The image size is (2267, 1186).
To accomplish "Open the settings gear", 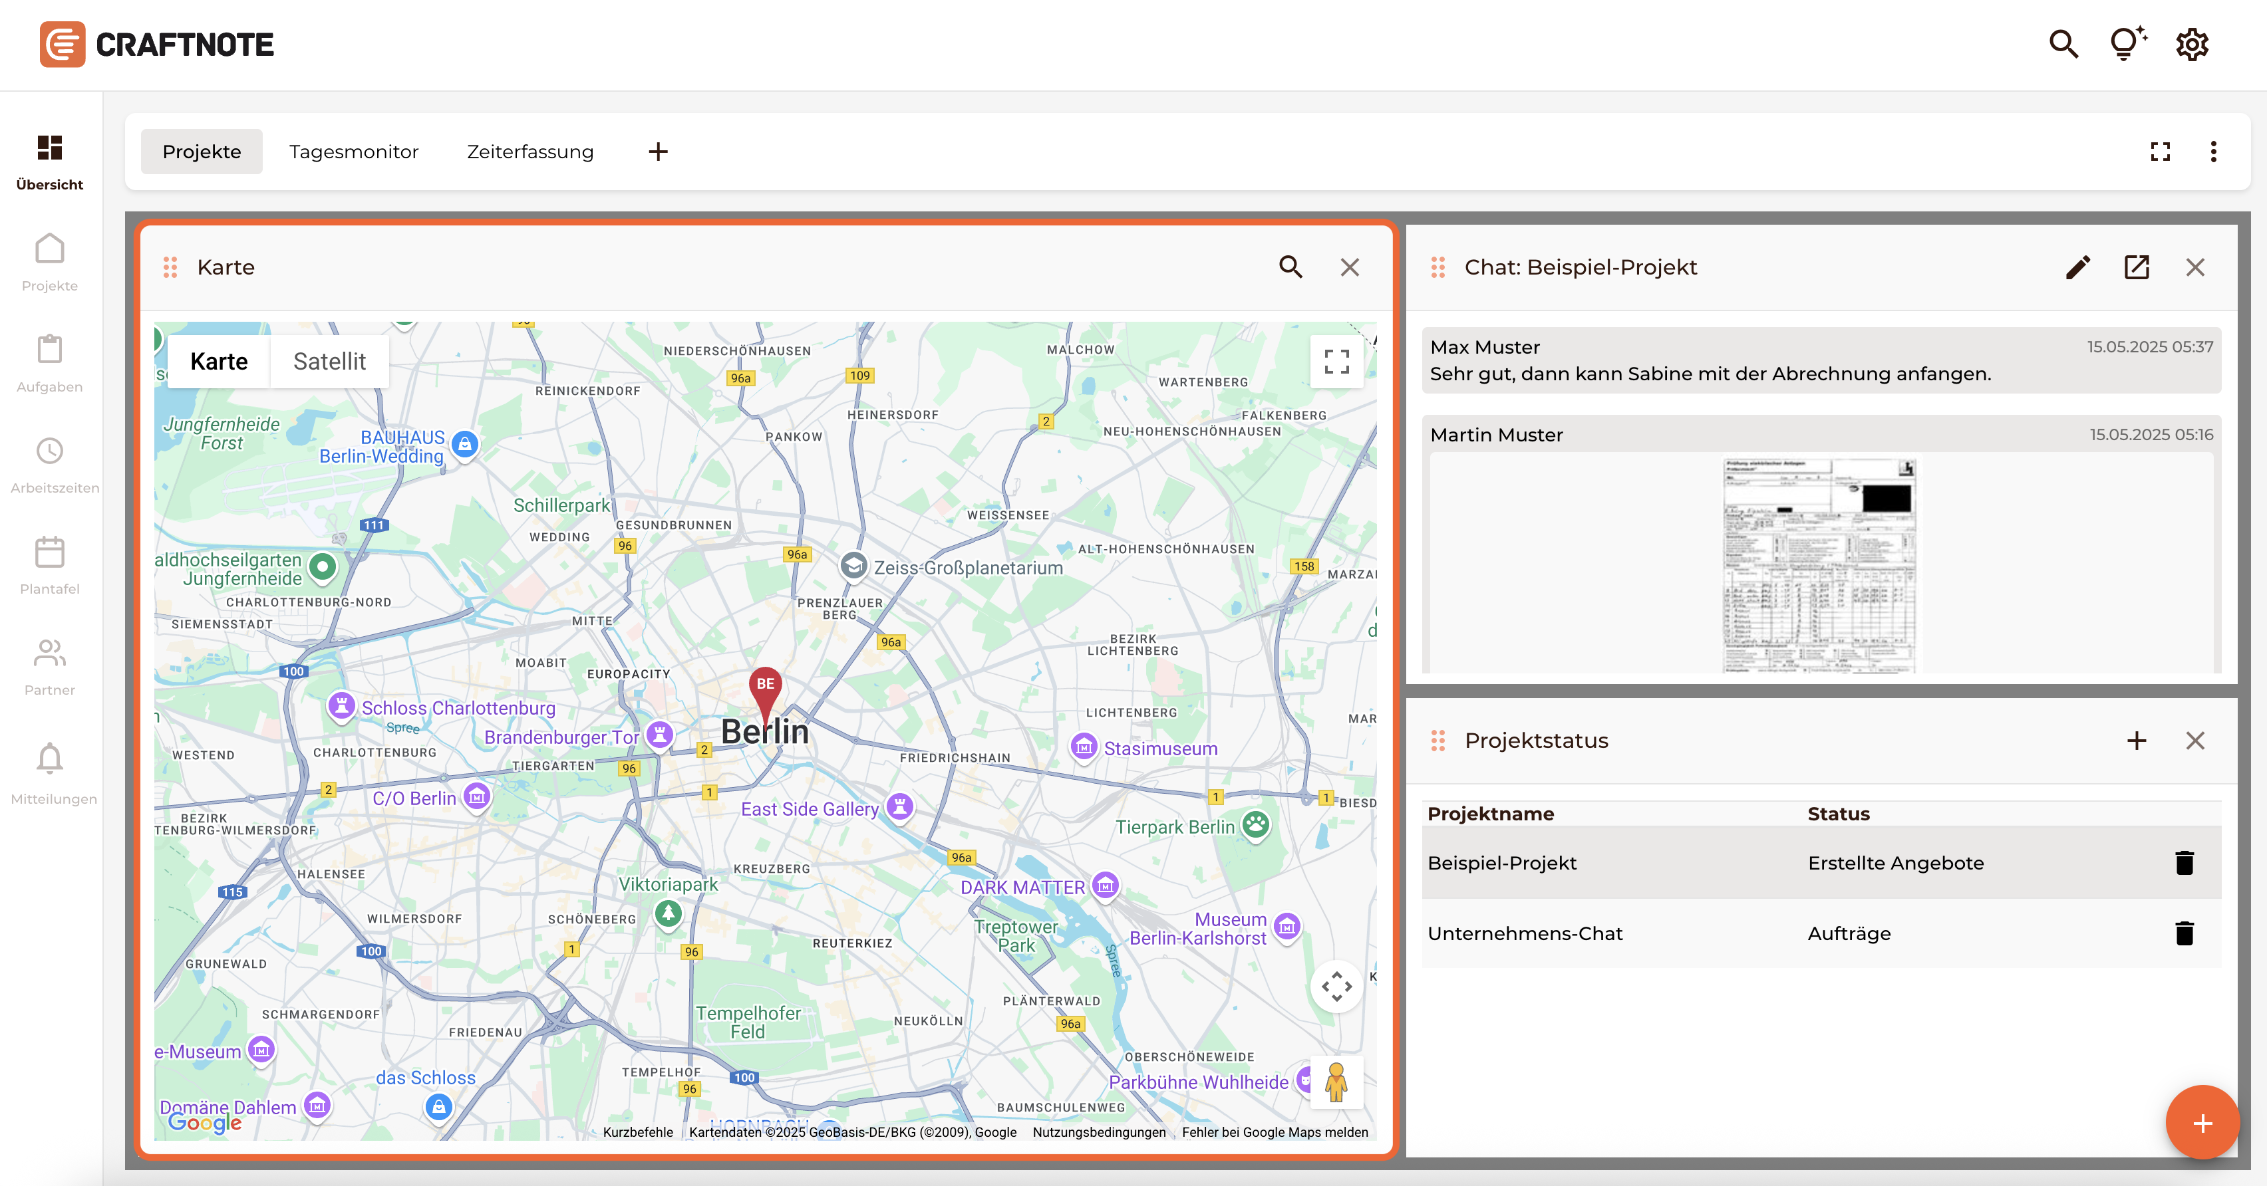I will pos(2192,44).
